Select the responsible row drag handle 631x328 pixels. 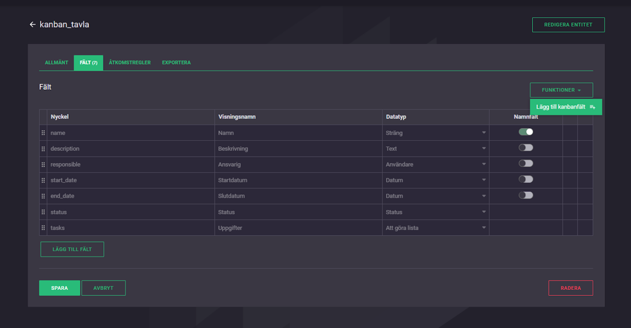[x=43, y=164]
